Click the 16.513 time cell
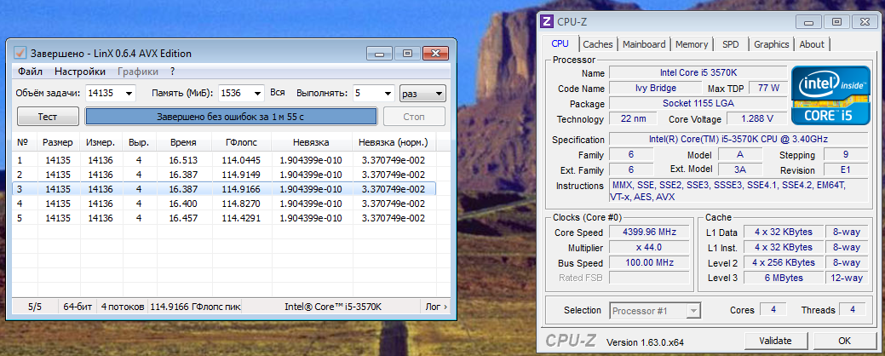 (x=183, y=160)
